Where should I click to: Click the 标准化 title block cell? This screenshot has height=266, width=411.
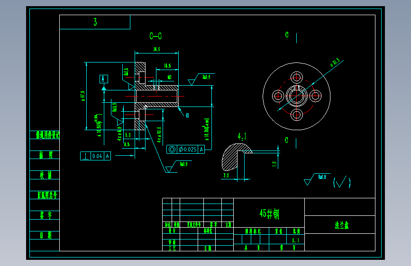click(x=208, y=231)
